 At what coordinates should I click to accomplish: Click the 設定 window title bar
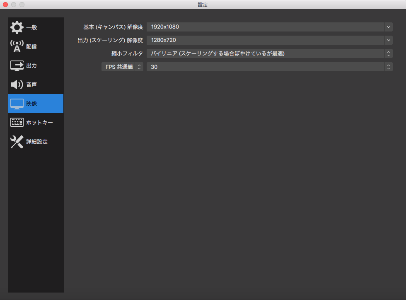pos(203,5)
